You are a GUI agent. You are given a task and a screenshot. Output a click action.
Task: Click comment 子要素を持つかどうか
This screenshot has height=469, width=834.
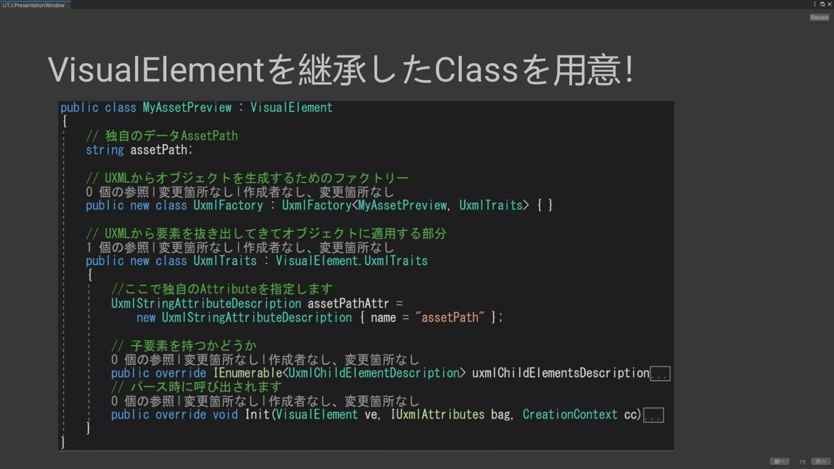tap(184, 346)
